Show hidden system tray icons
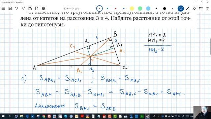Viewport: 211px width, 119px height. 159,116
